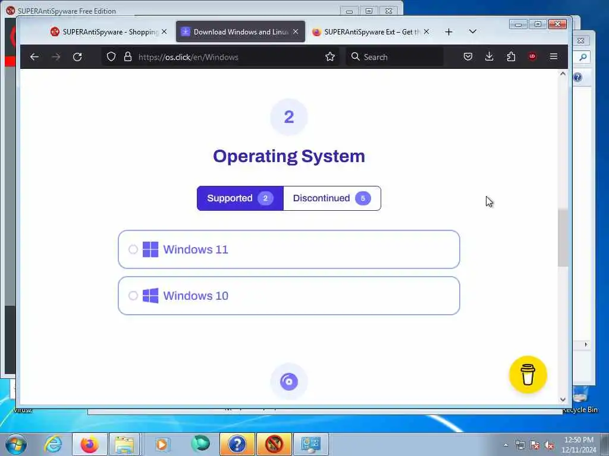609x456 pixels.
Task: Click the browser Search box
Action: point(395,57)
